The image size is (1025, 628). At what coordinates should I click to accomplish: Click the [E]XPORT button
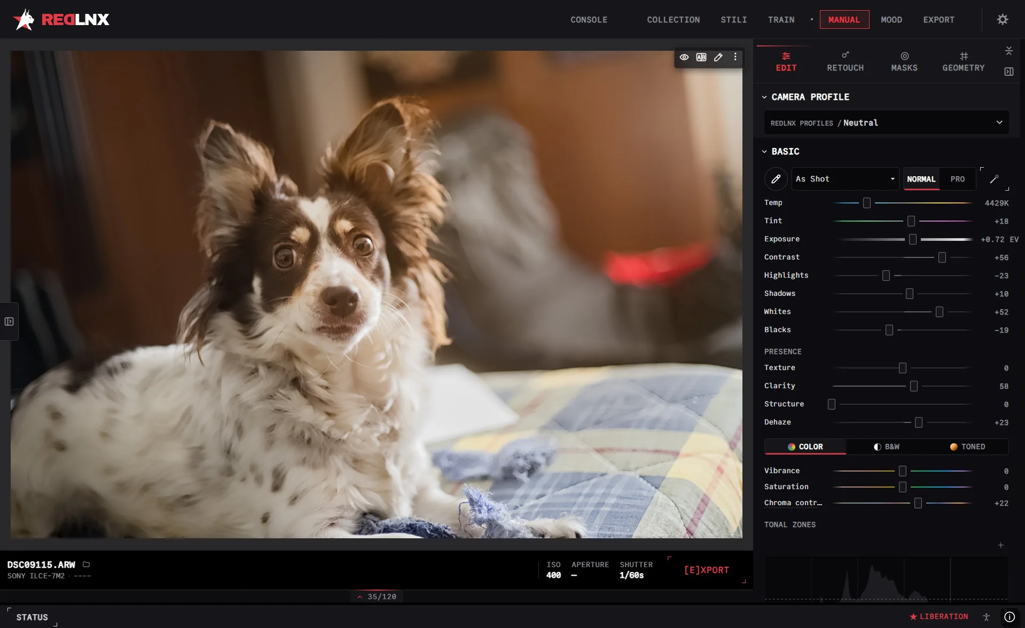pos(706,570)
